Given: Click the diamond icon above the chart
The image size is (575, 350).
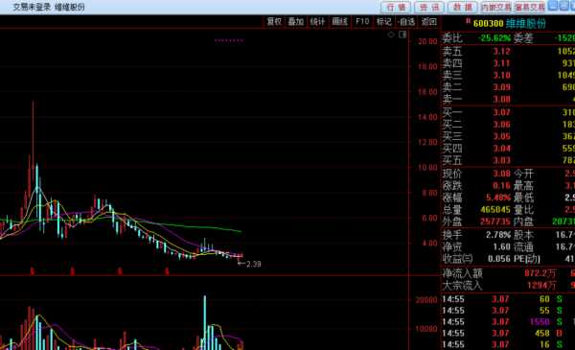Looking at the screenshot, I should pos(391,35).
